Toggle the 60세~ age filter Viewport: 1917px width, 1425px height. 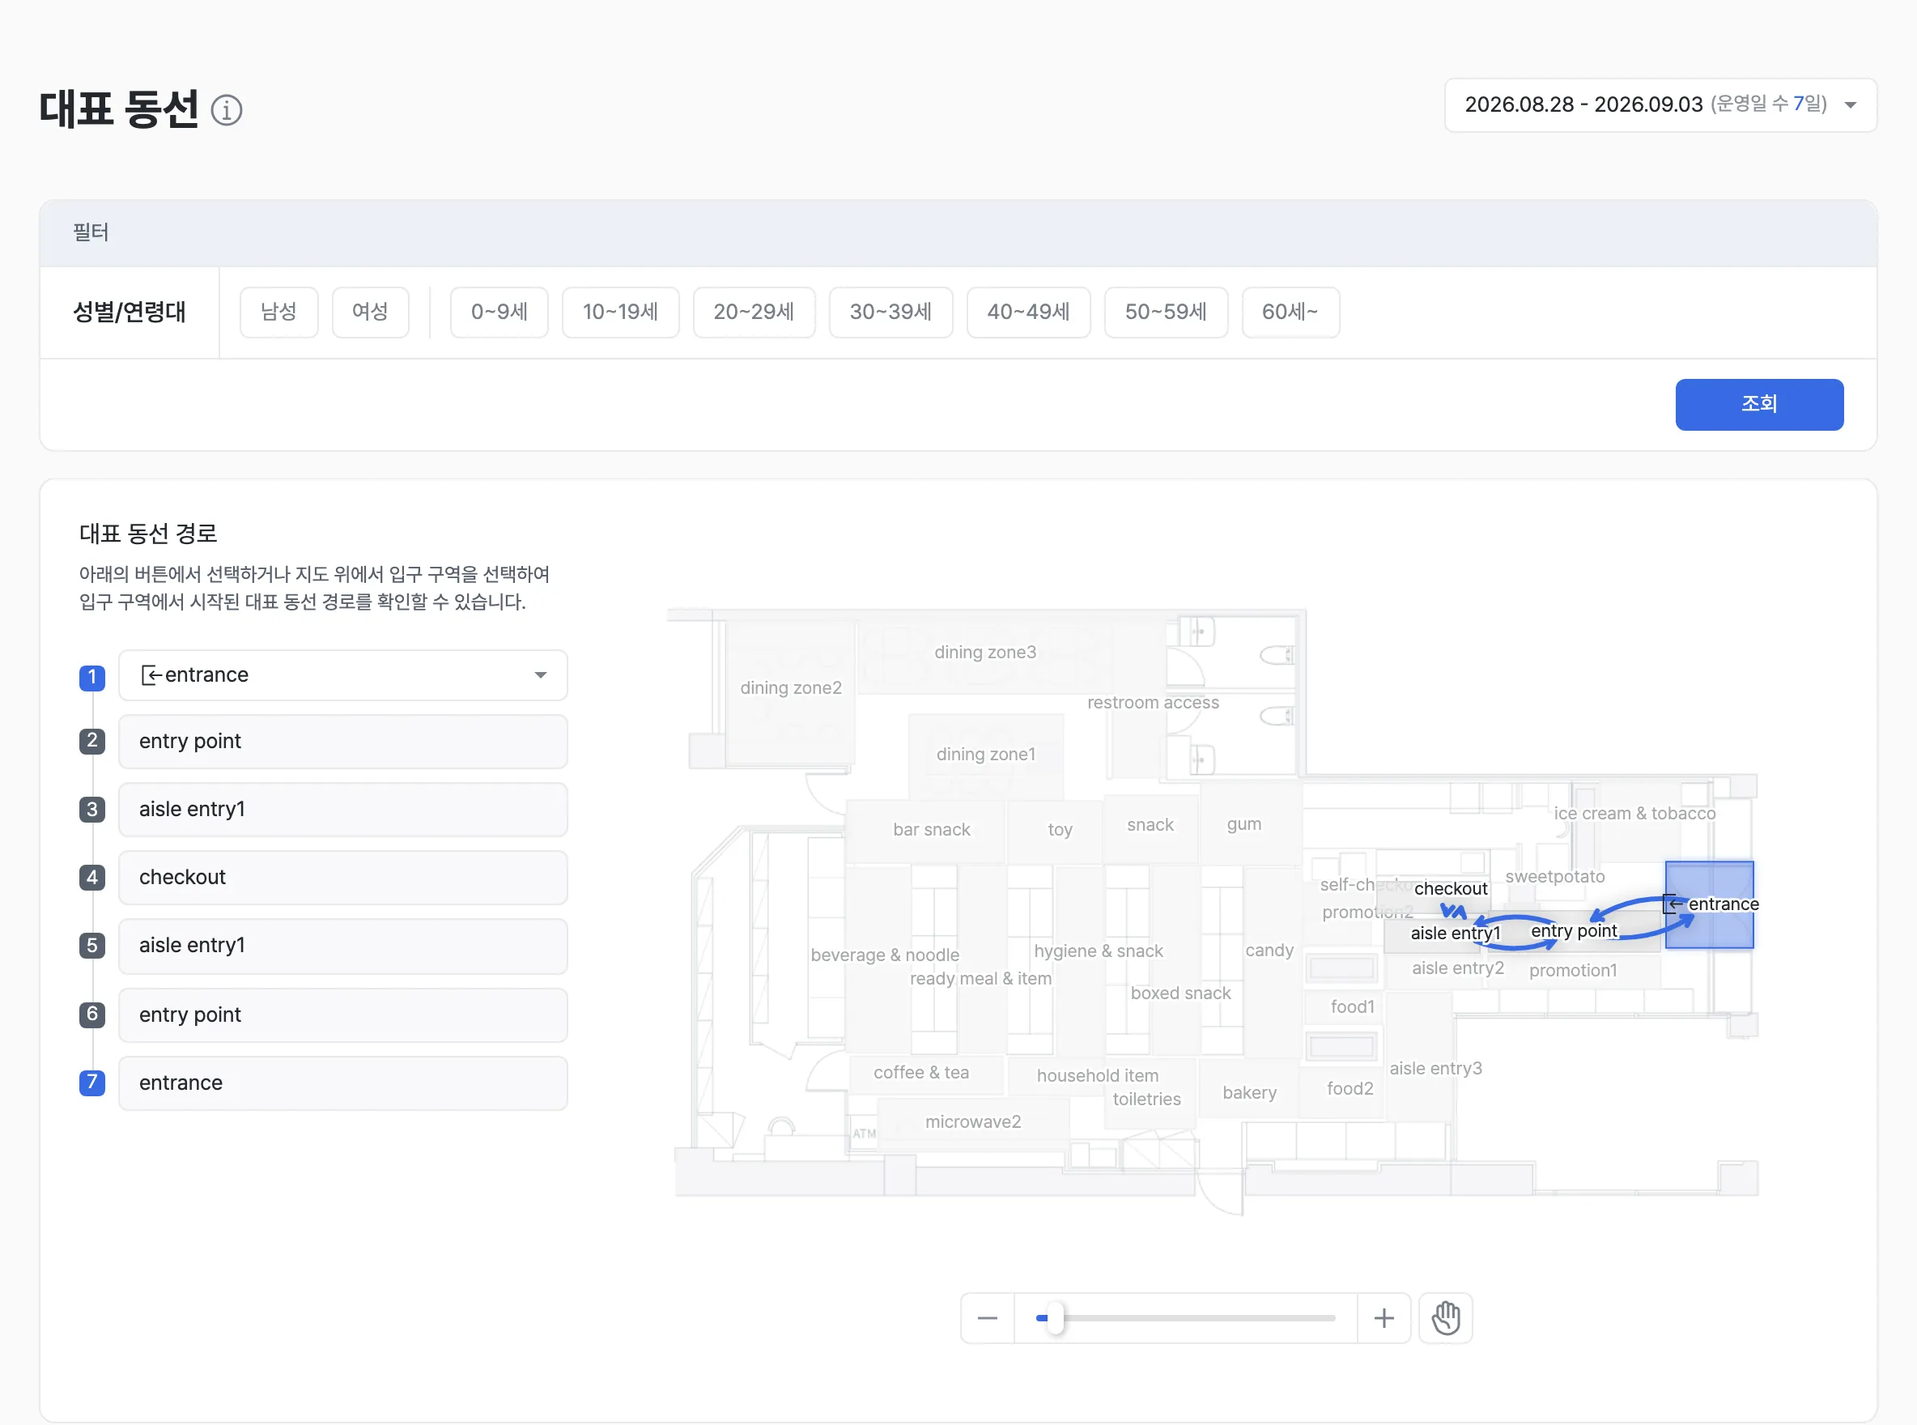point(1290,312)
